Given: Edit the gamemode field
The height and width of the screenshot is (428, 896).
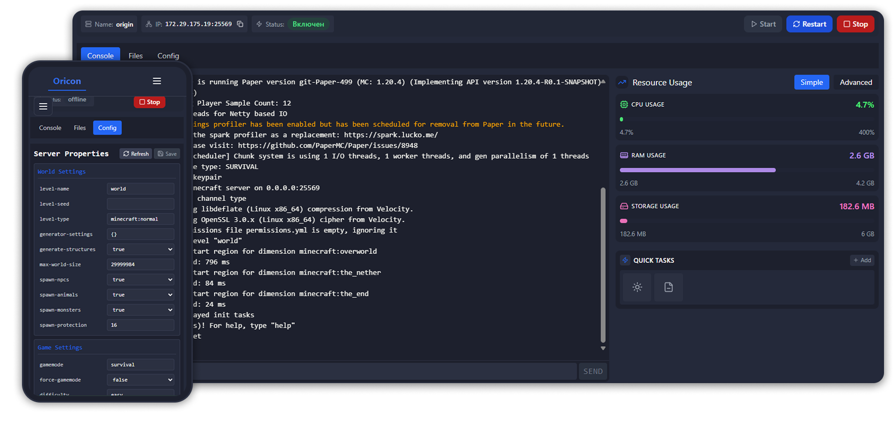Looking at the screenshot, I should (x=140, y=365).
